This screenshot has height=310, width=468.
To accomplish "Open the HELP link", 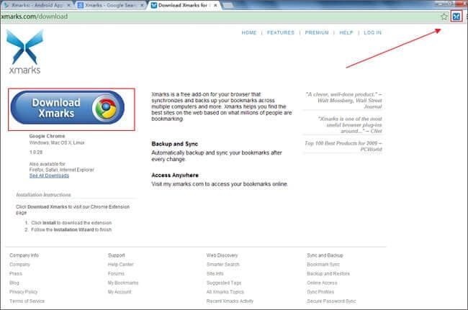I will pyautogui.click(x=346, y=32).
